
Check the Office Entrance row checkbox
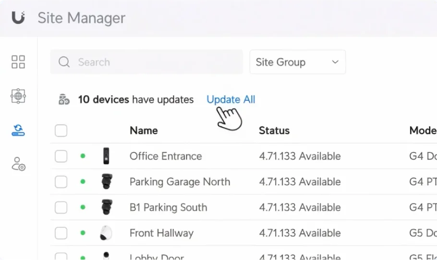click(x=61, y=156)
